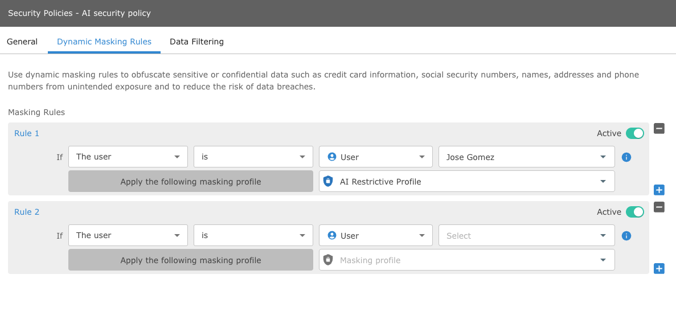Turn off the Active toggle for Rule 2
Screen dimensions: 676x311
[634, 212]
